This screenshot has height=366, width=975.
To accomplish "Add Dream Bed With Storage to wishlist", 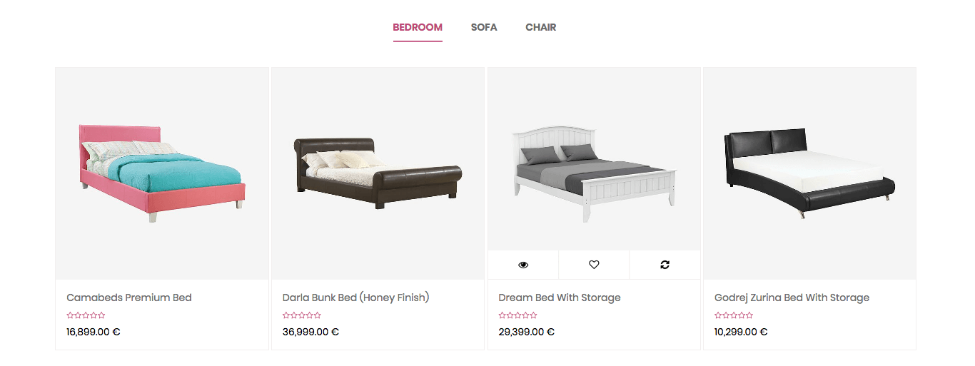I will point(594,265).
